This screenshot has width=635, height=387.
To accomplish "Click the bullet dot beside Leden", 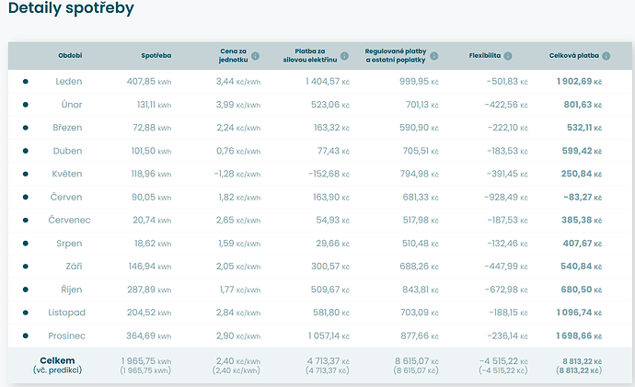I will point(26,81).
